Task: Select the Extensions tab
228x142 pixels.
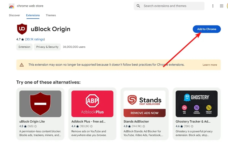Action: coord(33,15)
